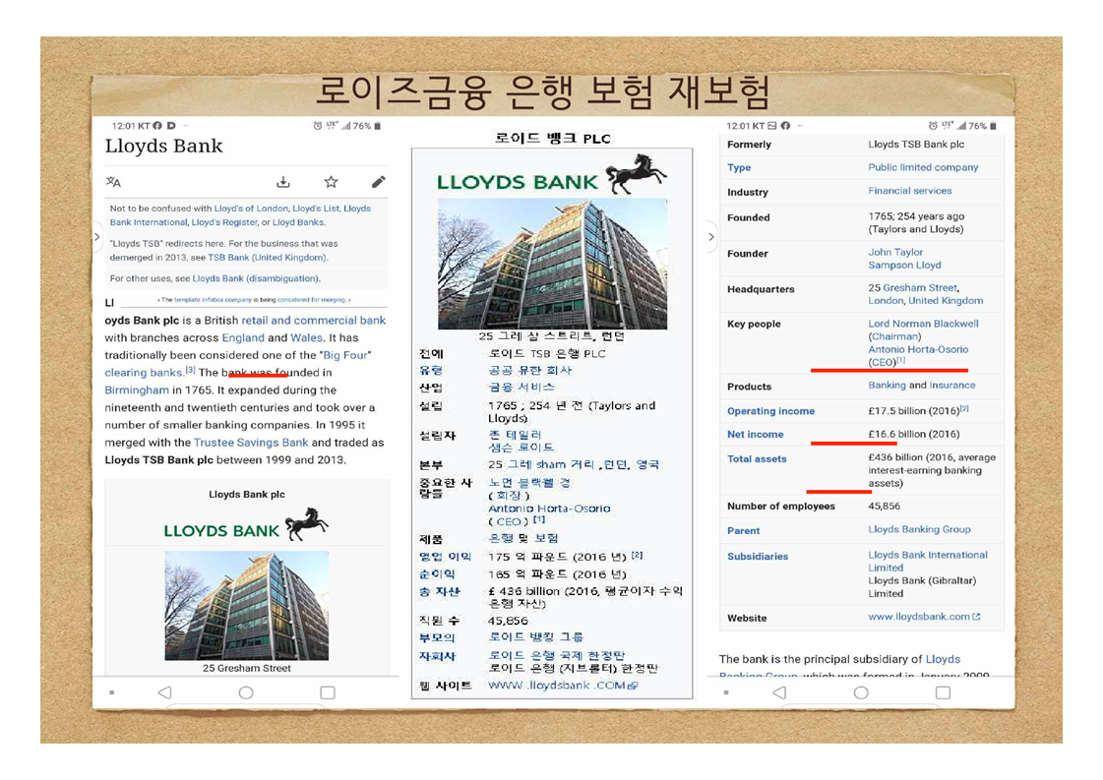This screenshot has height=780, width=1103.
Task: Open "존 테일러" link in Korean infobox
Action: click(515, 435)
